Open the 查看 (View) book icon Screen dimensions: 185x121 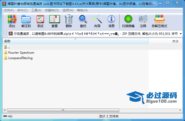pyautogui.click(x=55, y=19)
